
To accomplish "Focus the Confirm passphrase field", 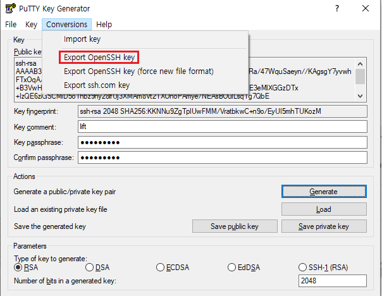I will coord(223,157).
